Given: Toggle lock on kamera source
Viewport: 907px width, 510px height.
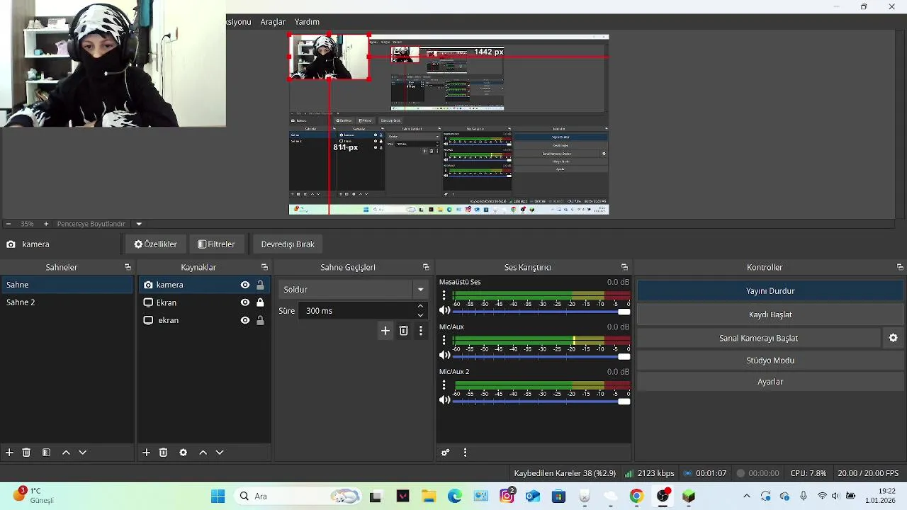Looking at the screenshot, I should [x=260, y=285].
